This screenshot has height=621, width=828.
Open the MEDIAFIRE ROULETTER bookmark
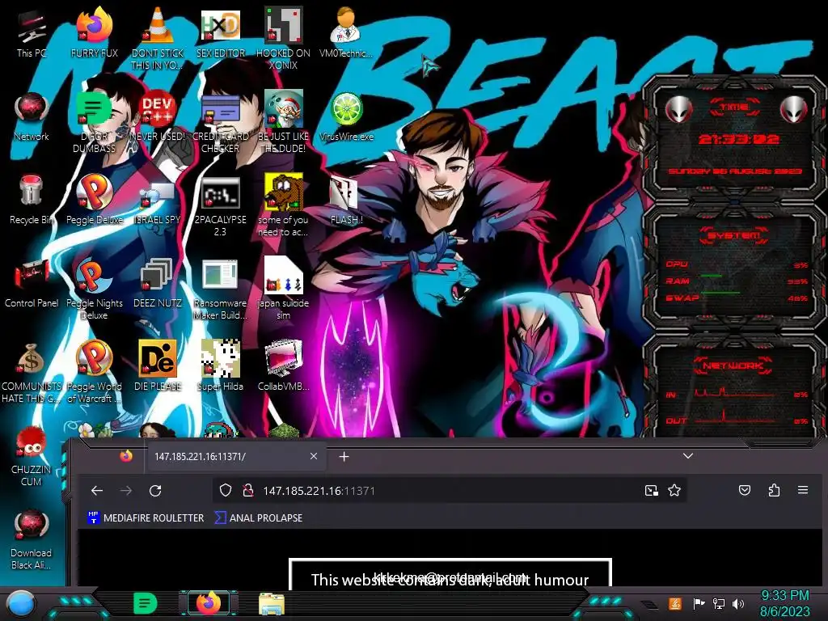pyautogui.click(x=146, y=518)
